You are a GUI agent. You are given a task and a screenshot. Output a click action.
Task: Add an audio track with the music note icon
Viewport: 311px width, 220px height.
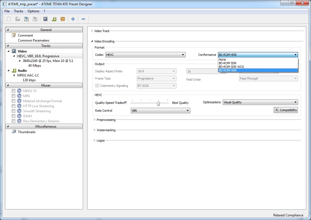[54, 19]
